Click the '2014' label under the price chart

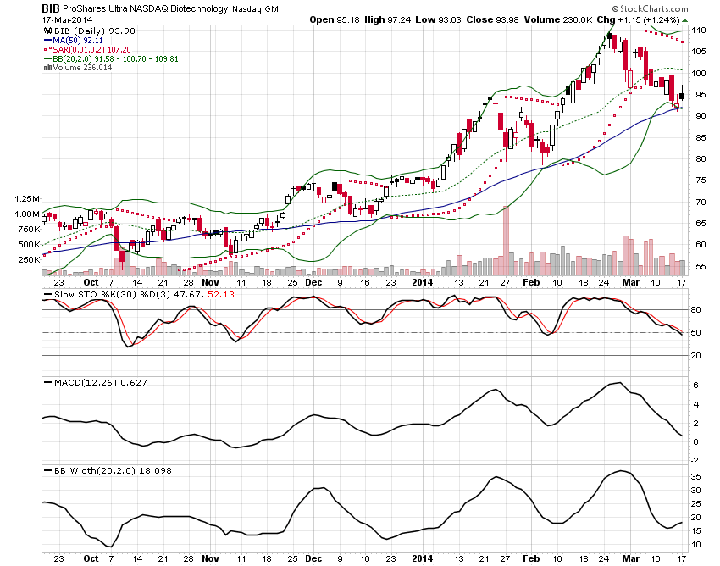(x=423, y=282)
